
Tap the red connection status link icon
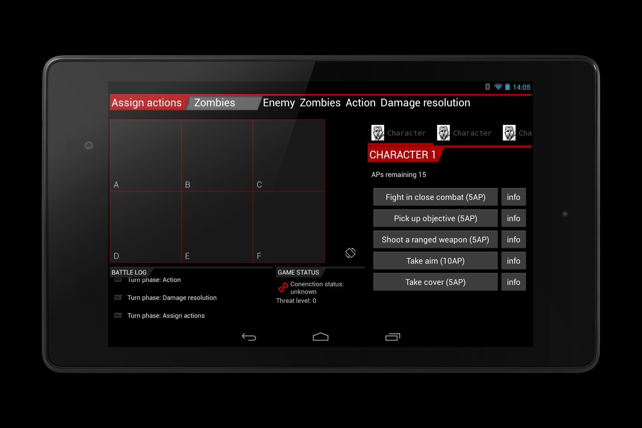coord(283,287)
